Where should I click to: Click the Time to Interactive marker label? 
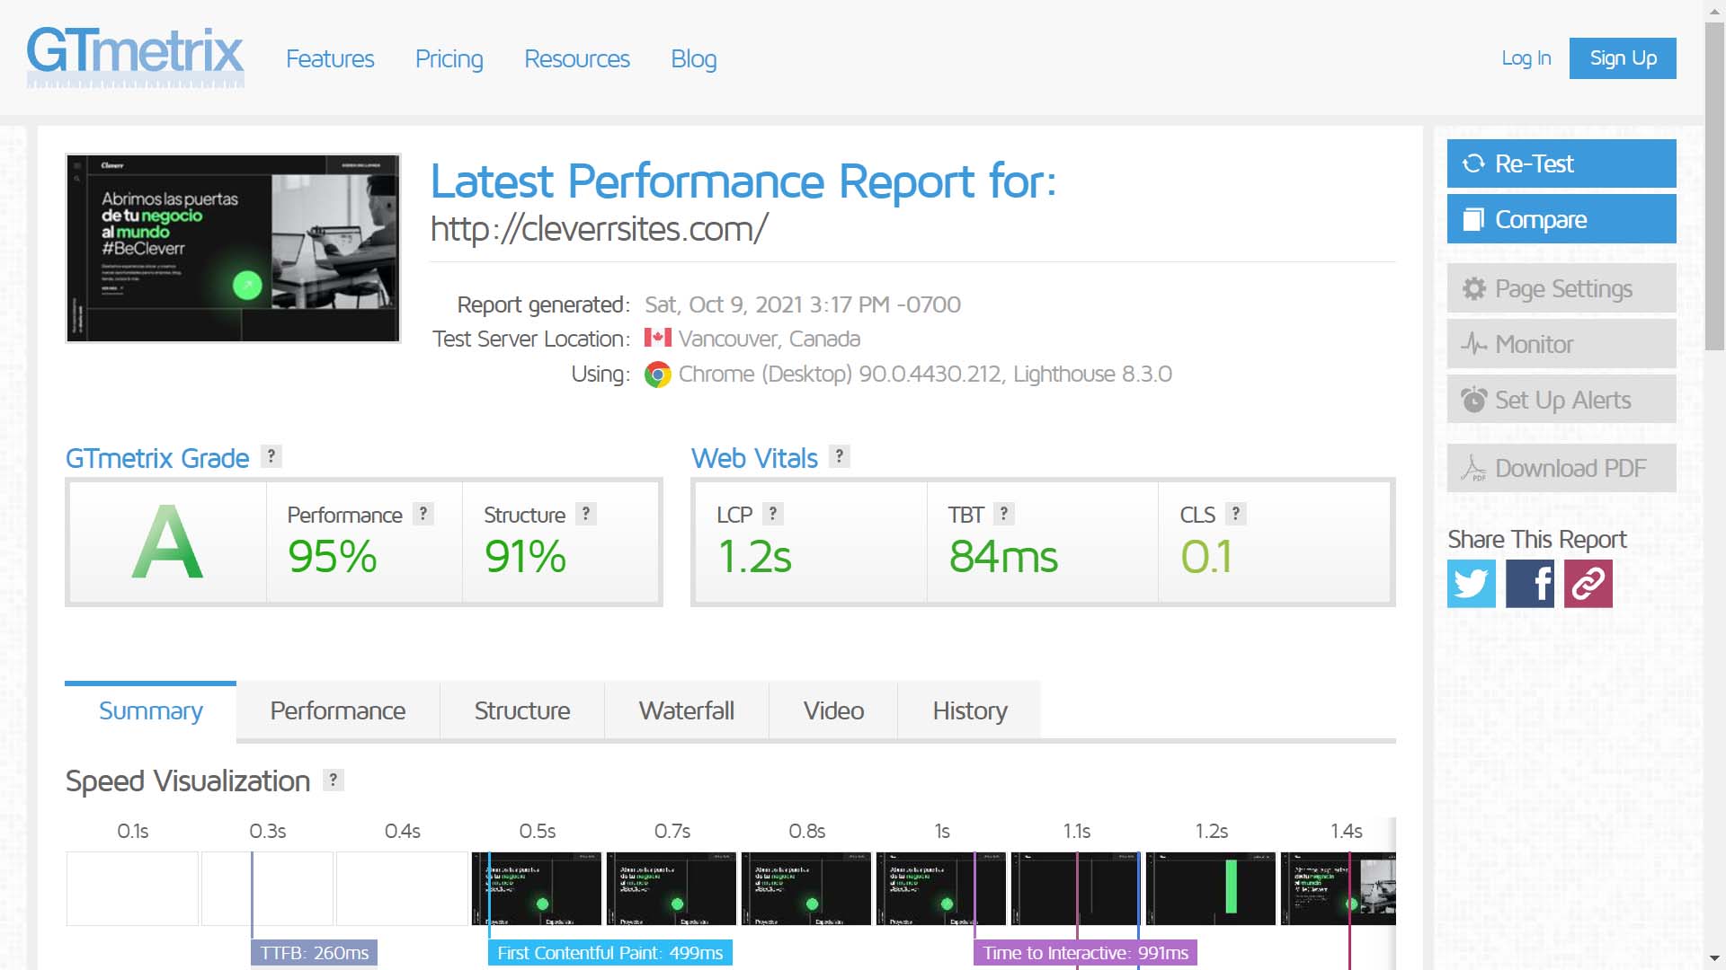(x=1086, y=953)
